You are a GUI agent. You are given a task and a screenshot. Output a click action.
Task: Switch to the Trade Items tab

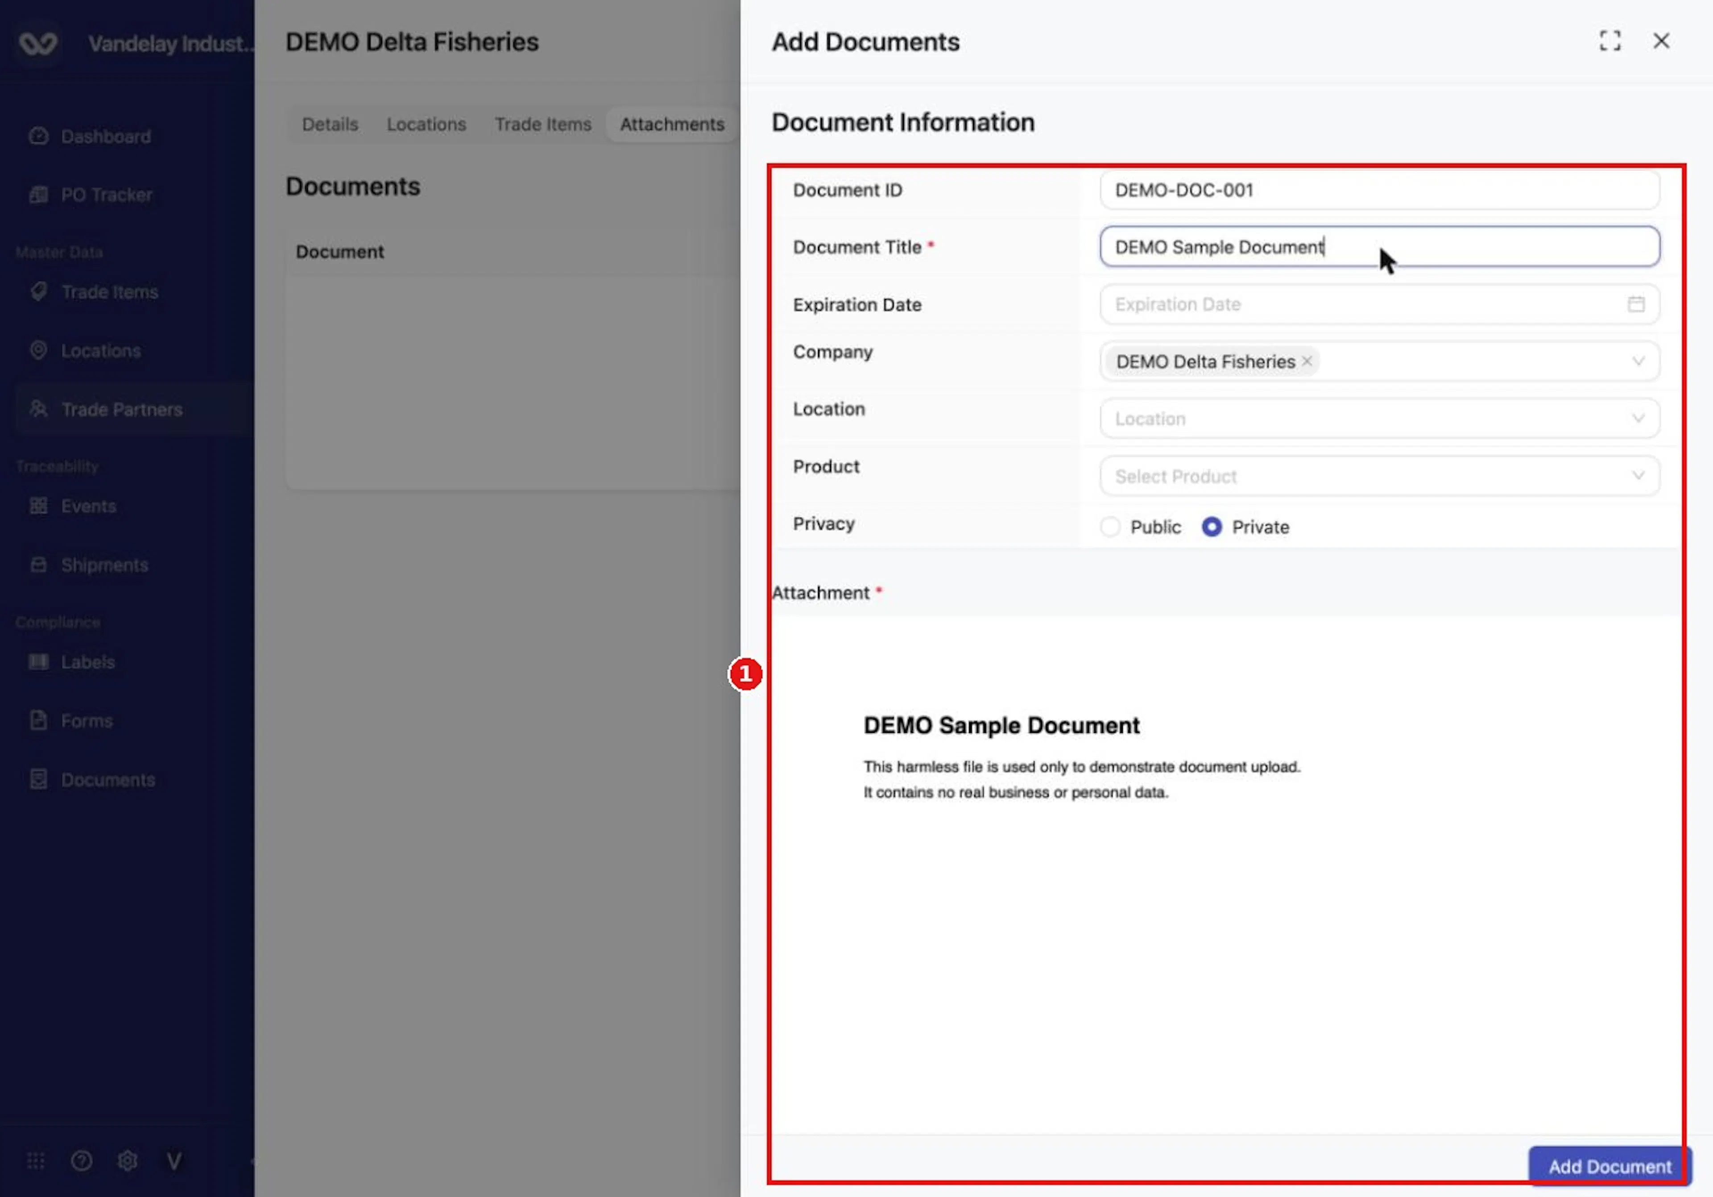coord(542,124)
